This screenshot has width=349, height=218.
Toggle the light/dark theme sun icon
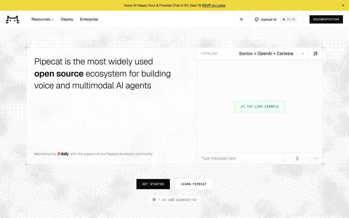[x=241, y=19]
